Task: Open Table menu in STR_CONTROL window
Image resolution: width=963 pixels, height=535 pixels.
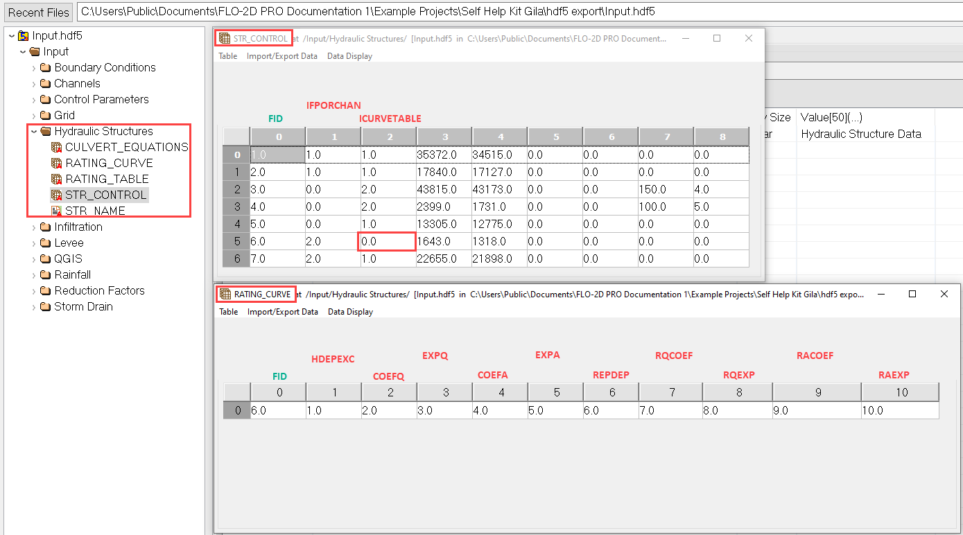Action: point(227,56)
